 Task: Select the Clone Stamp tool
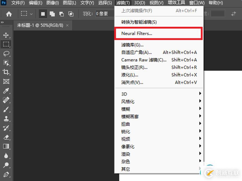click(6, 119)
